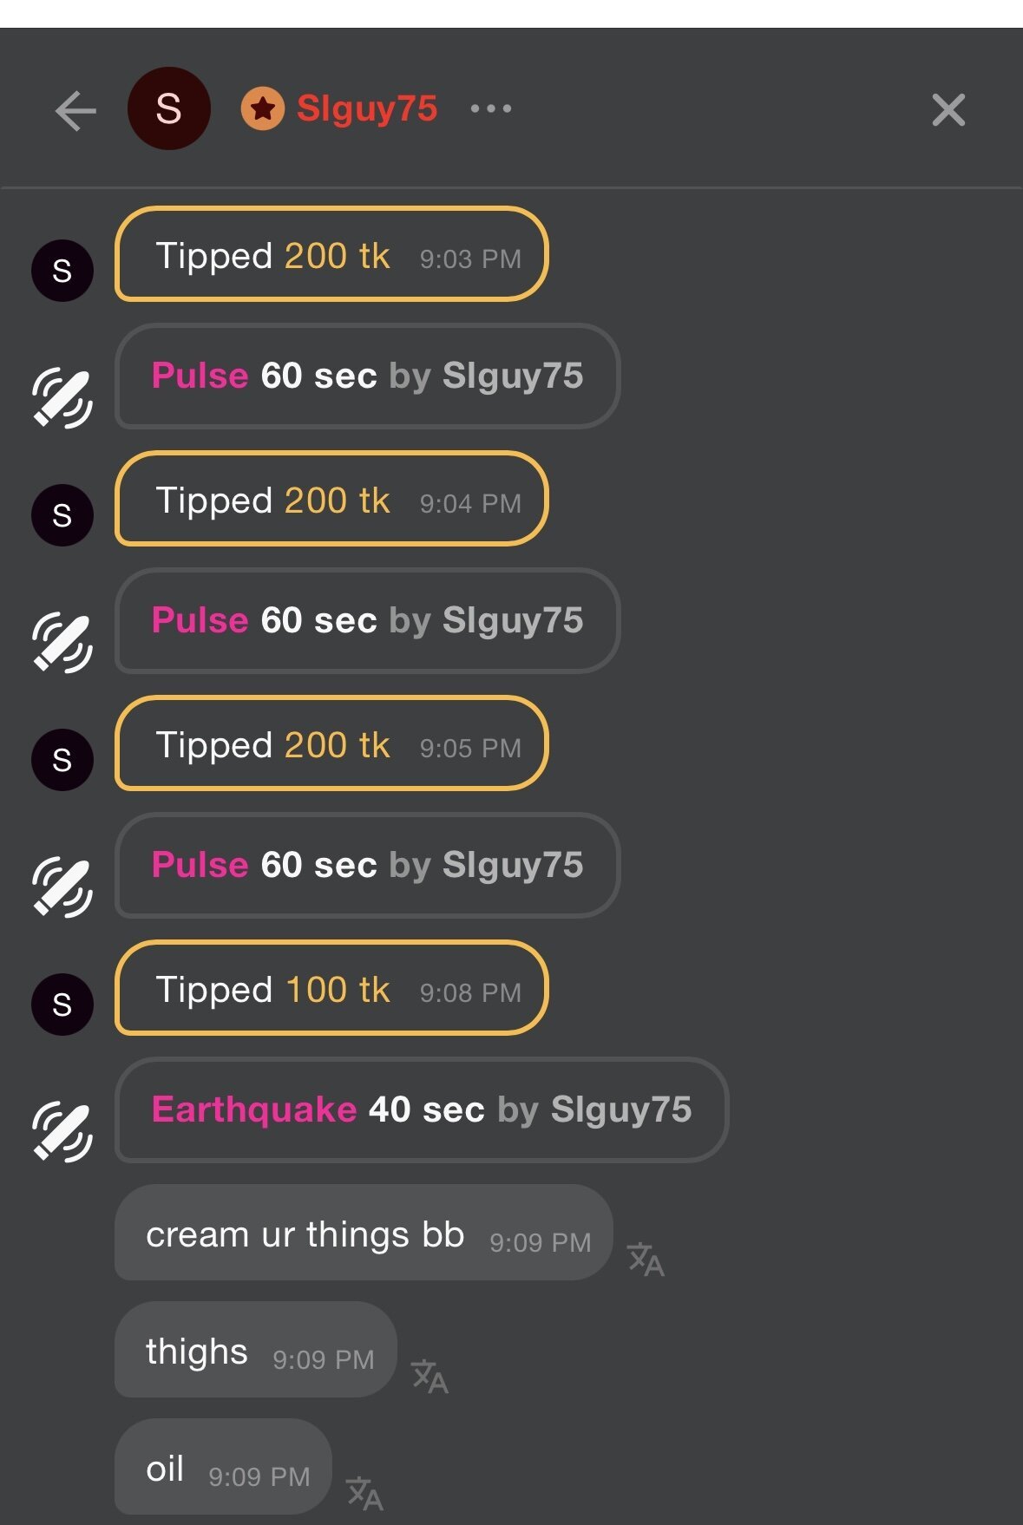
Task: Go back using the left arrow
Action: coord(75,110)
